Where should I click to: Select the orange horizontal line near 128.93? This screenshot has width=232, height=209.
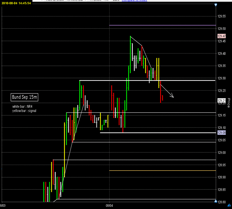[162, 171]
